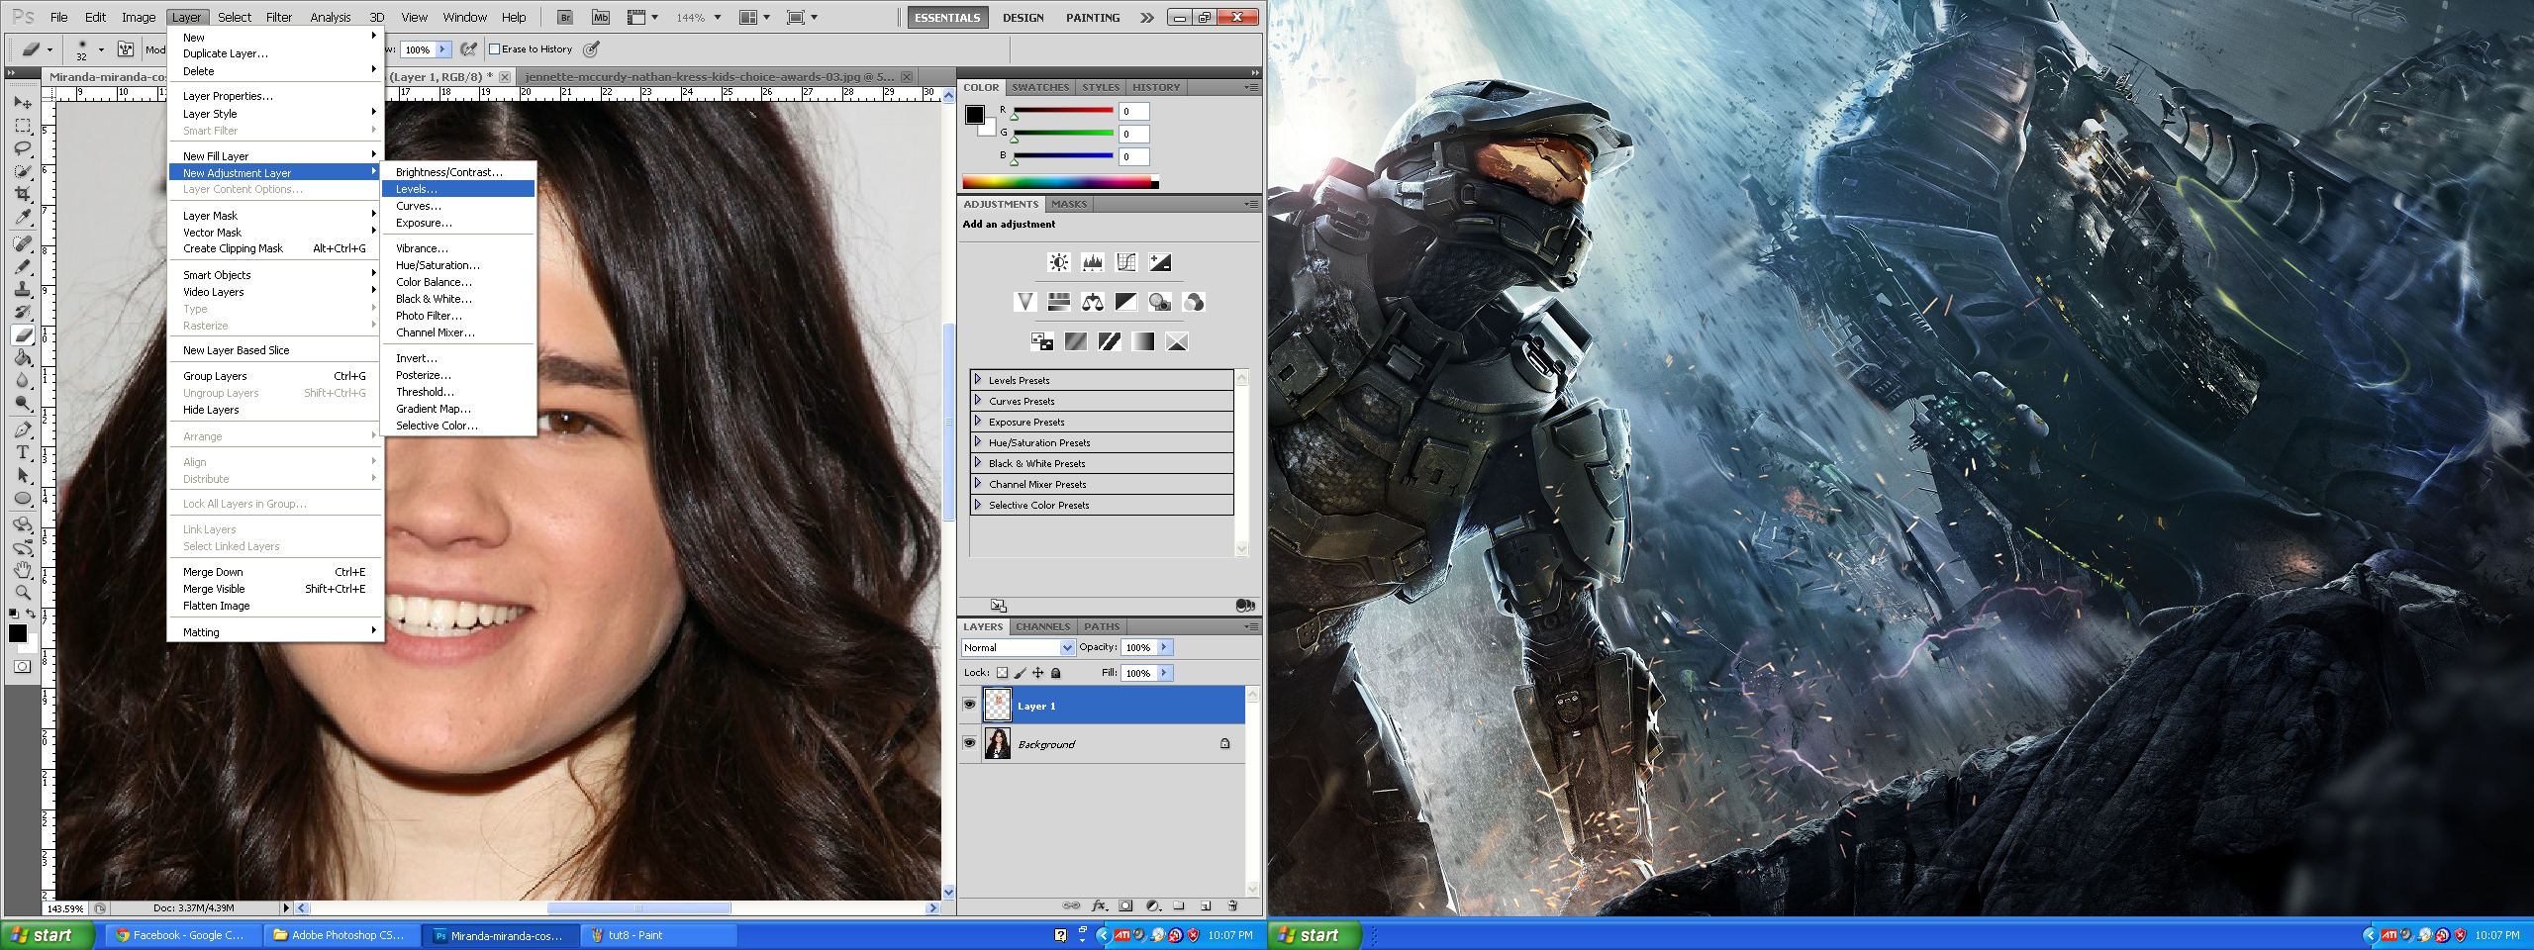This screenshot has width=2534, height=950.
Task: Click the Photo Filter camera icon
Action: pyautogui.click(x=1160, y=302)
